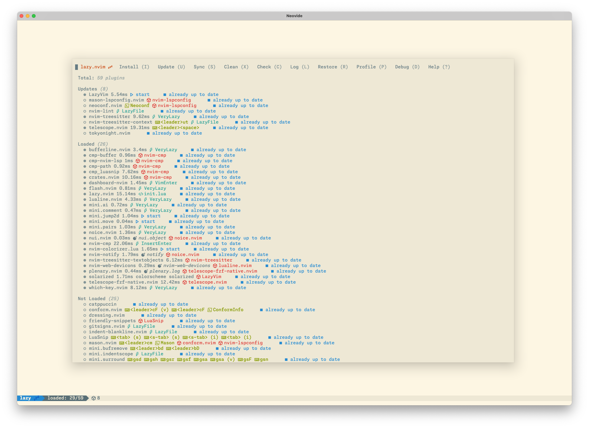Image resolution: width=589 pixels, height=428 pixels.
Task: Click the package icon in bottom statusline
Action: (x=94, y=398)
